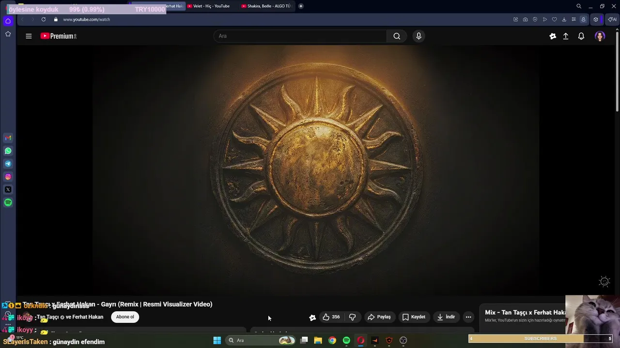
Task: Save video with Kaydet button
Action: click(414, 317)
